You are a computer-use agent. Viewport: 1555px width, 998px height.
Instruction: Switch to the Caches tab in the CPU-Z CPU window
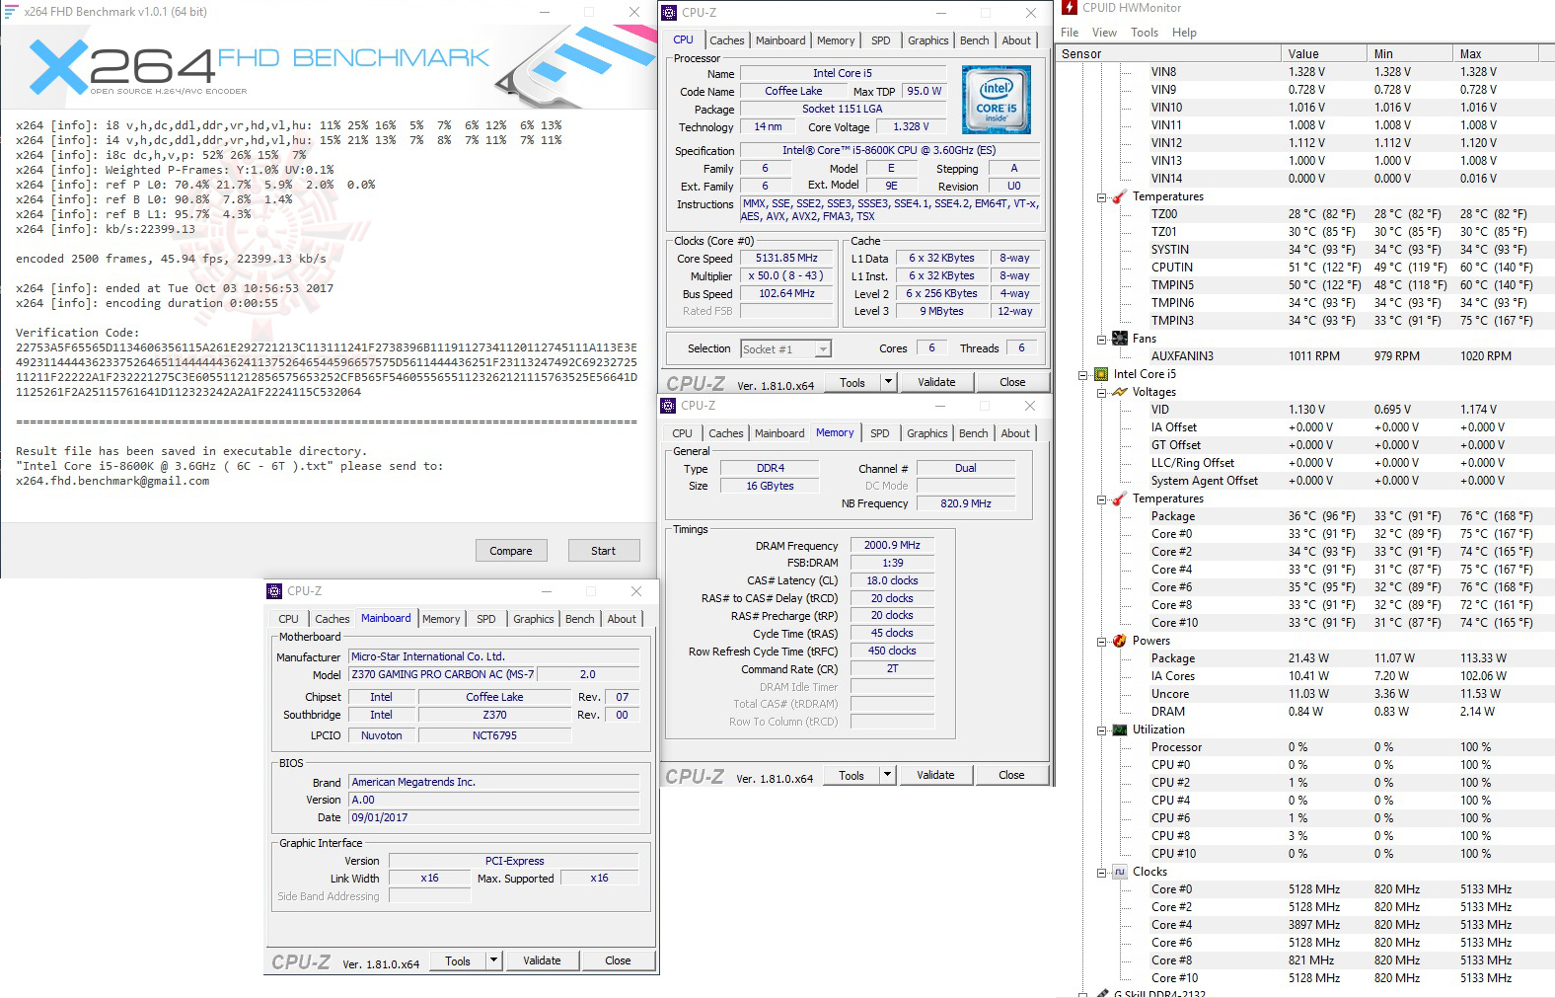[727, 40]
